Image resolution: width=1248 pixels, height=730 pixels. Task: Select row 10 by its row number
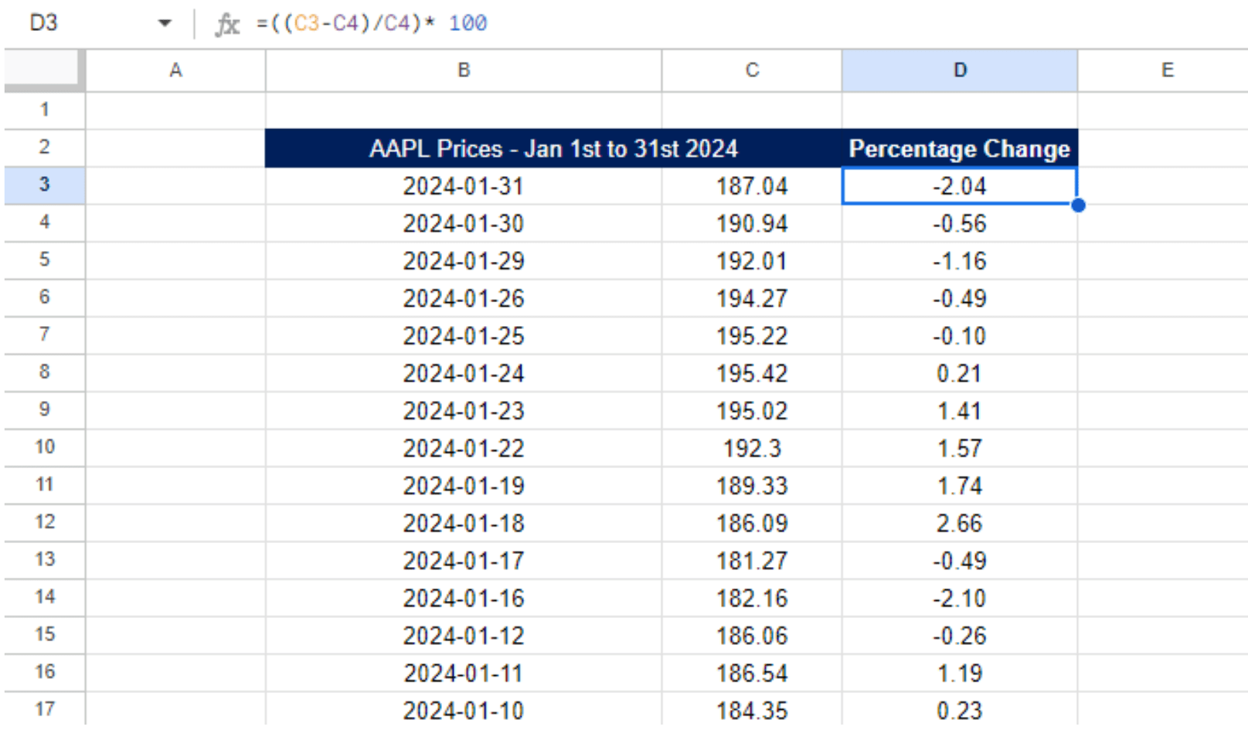tap(44, 448)
